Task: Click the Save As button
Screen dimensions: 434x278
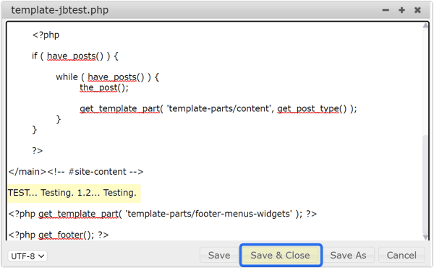Action: 348,255
